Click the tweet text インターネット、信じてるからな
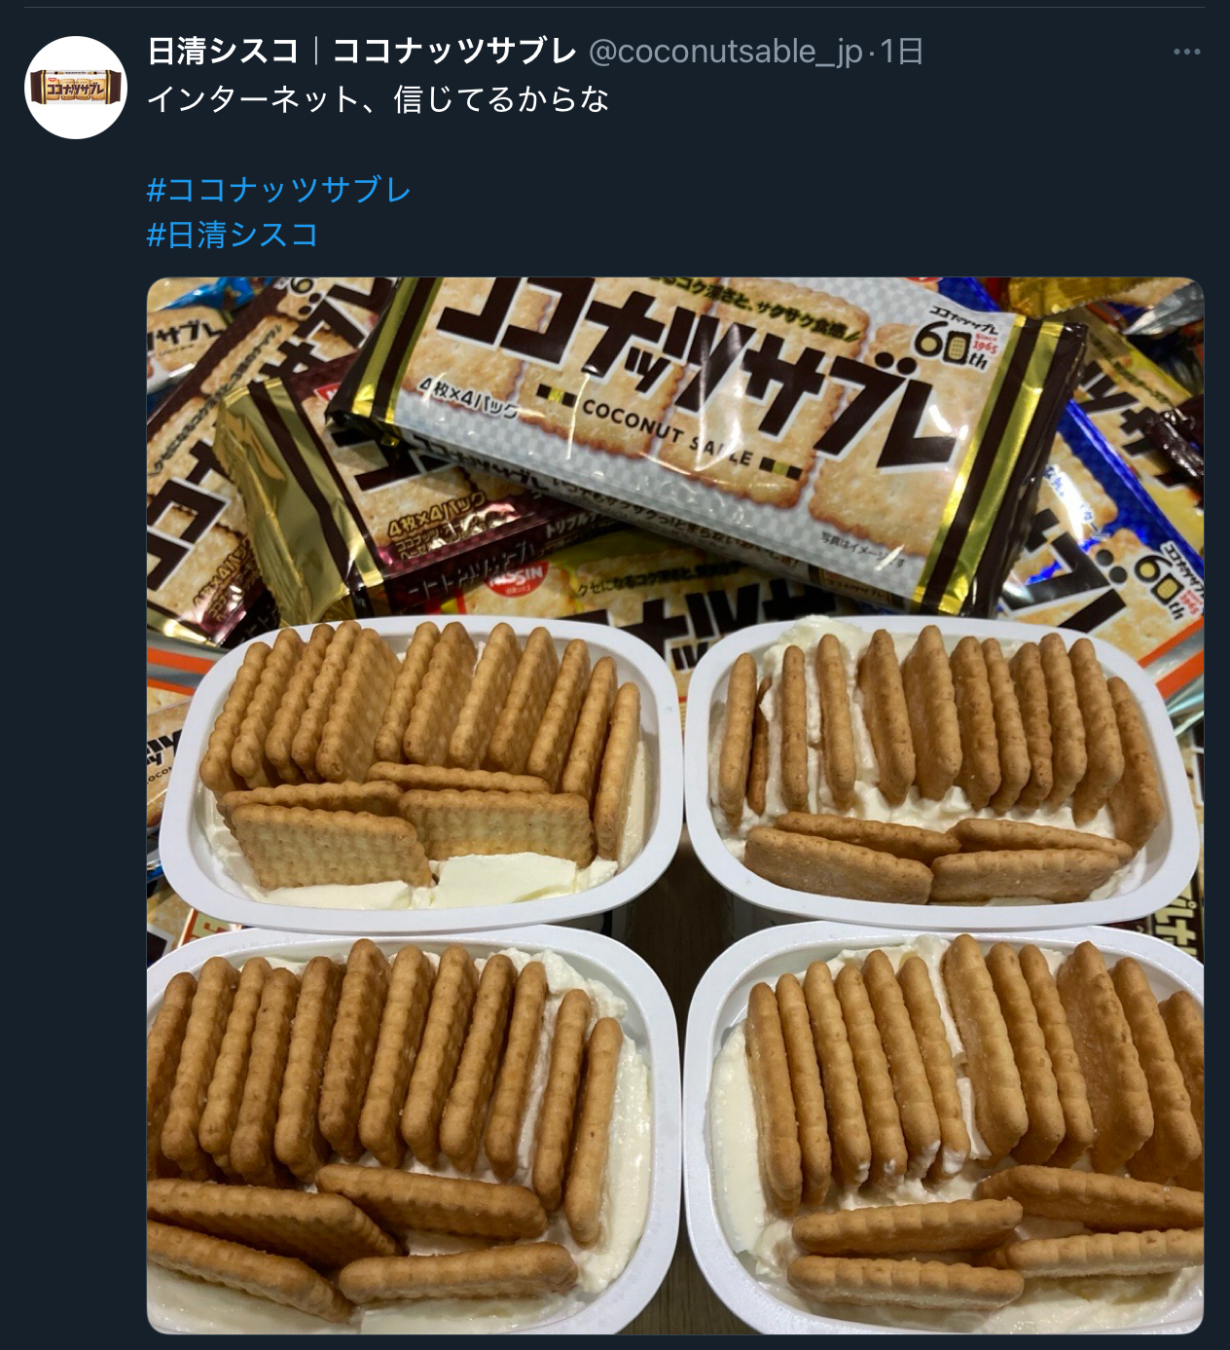Viewport: 1230px width, 1350px height. click(379, 98)
